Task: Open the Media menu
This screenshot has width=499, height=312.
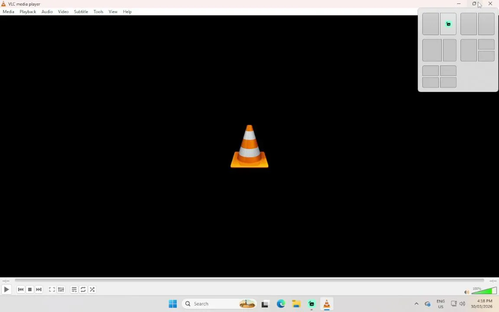Action: [8, 12]
